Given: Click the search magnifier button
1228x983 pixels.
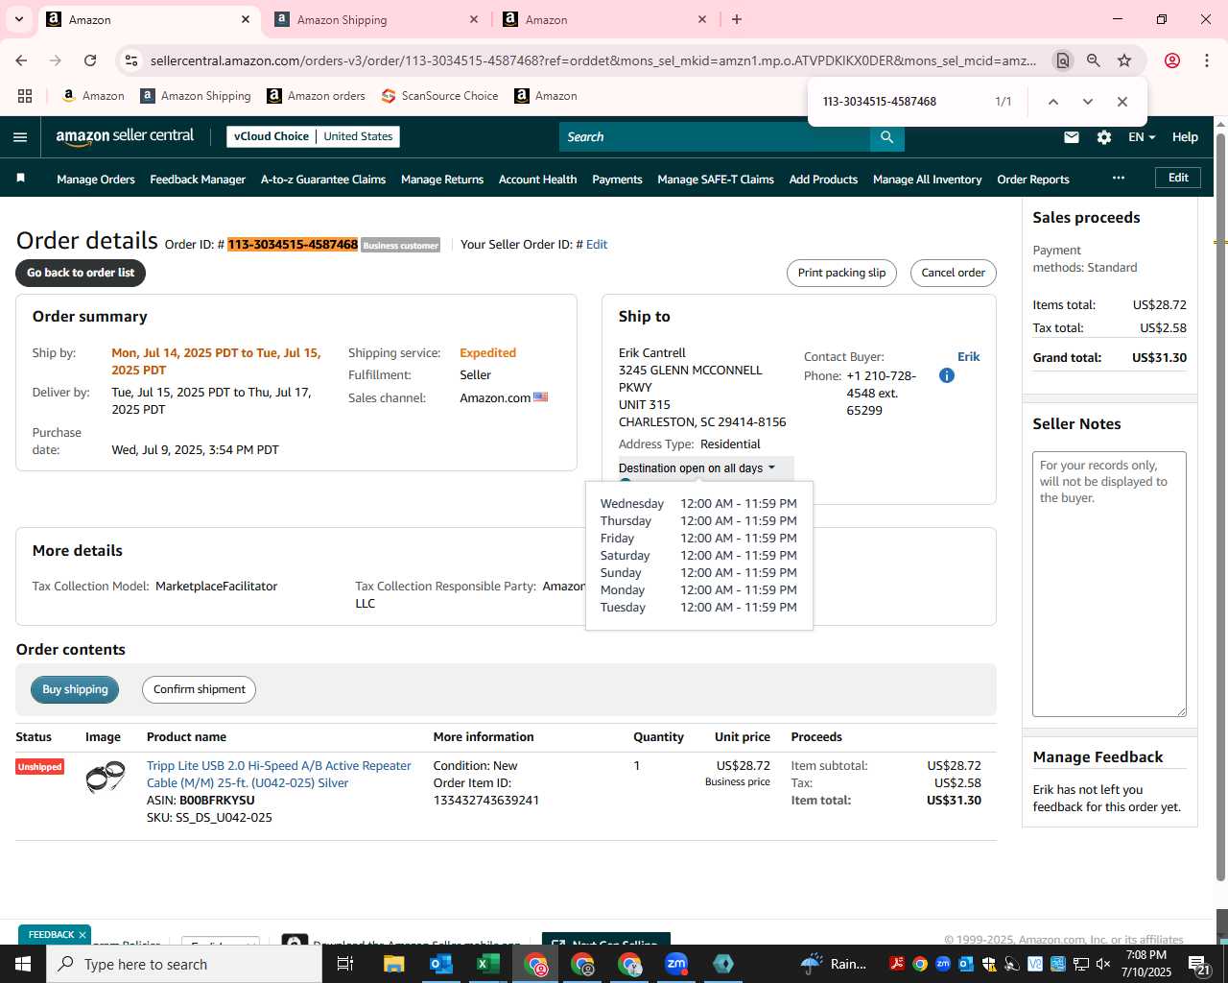Looking at the screenshot, I should 887,137.
